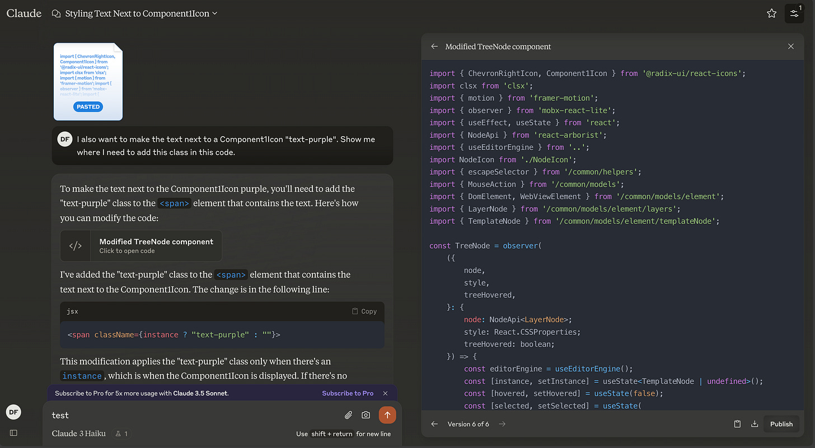Click 'Use shift + return for new line' hint
815x448 pixels.
click(343, 434)
